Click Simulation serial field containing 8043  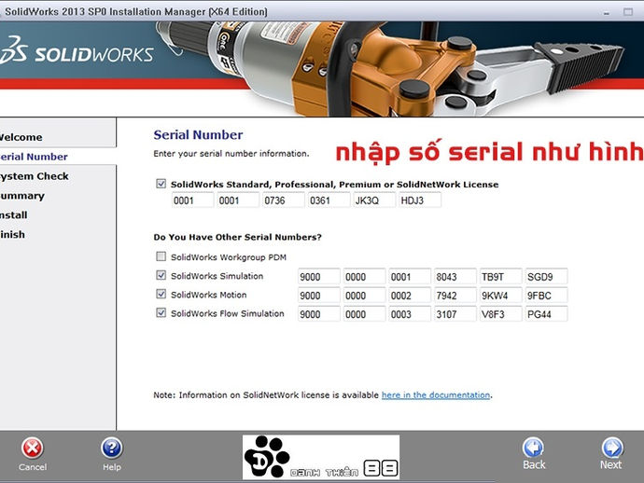(x=455, y=277)
